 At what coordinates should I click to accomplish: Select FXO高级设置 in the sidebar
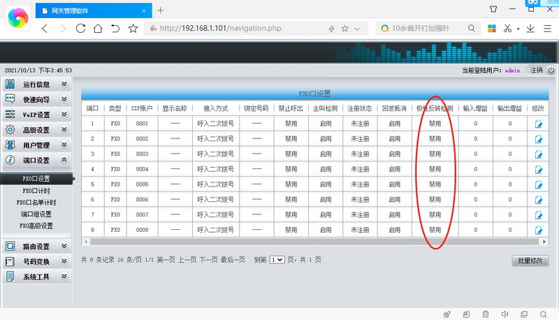coord(36,226)
